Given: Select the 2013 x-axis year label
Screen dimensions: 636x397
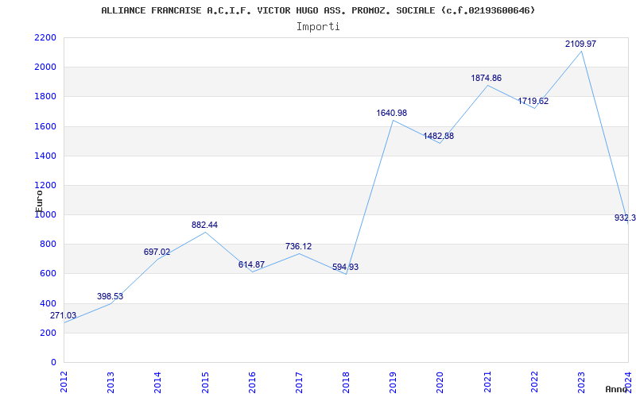Looking at the screenshot, I should pos(111,382).
